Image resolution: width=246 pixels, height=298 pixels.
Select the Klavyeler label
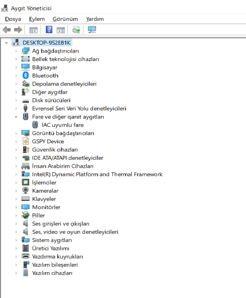tap(44, 199)
